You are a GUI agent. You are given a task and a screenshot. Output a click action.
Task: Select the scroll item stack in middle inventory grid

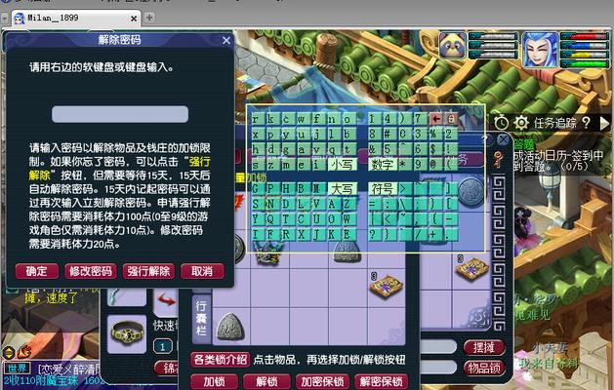387,287
